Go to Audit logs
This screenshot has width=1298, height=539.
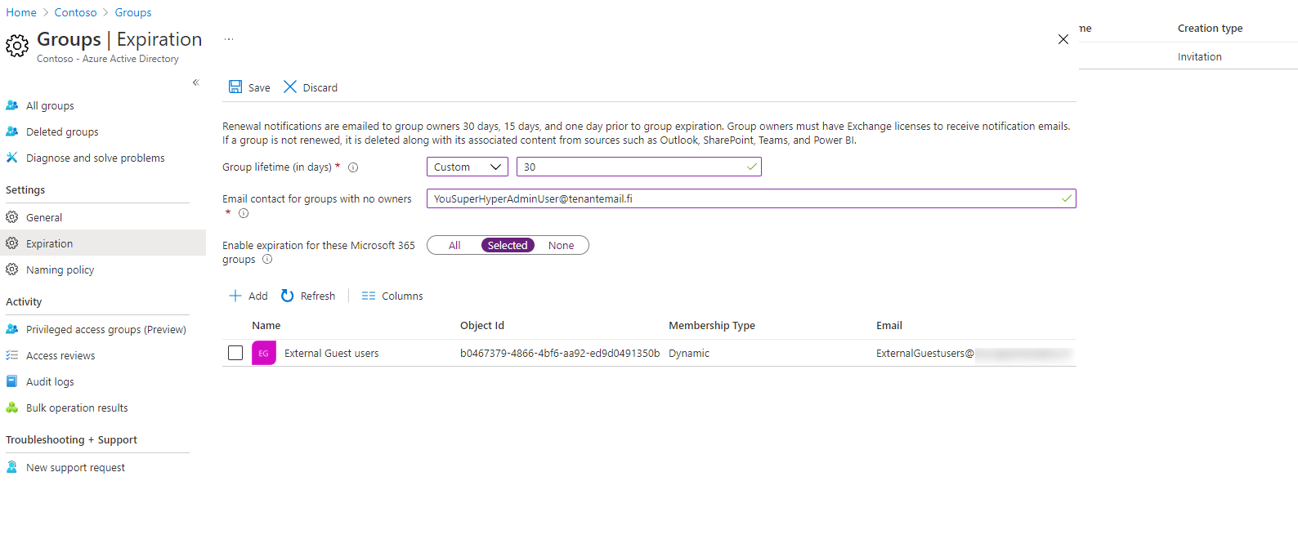50,381
